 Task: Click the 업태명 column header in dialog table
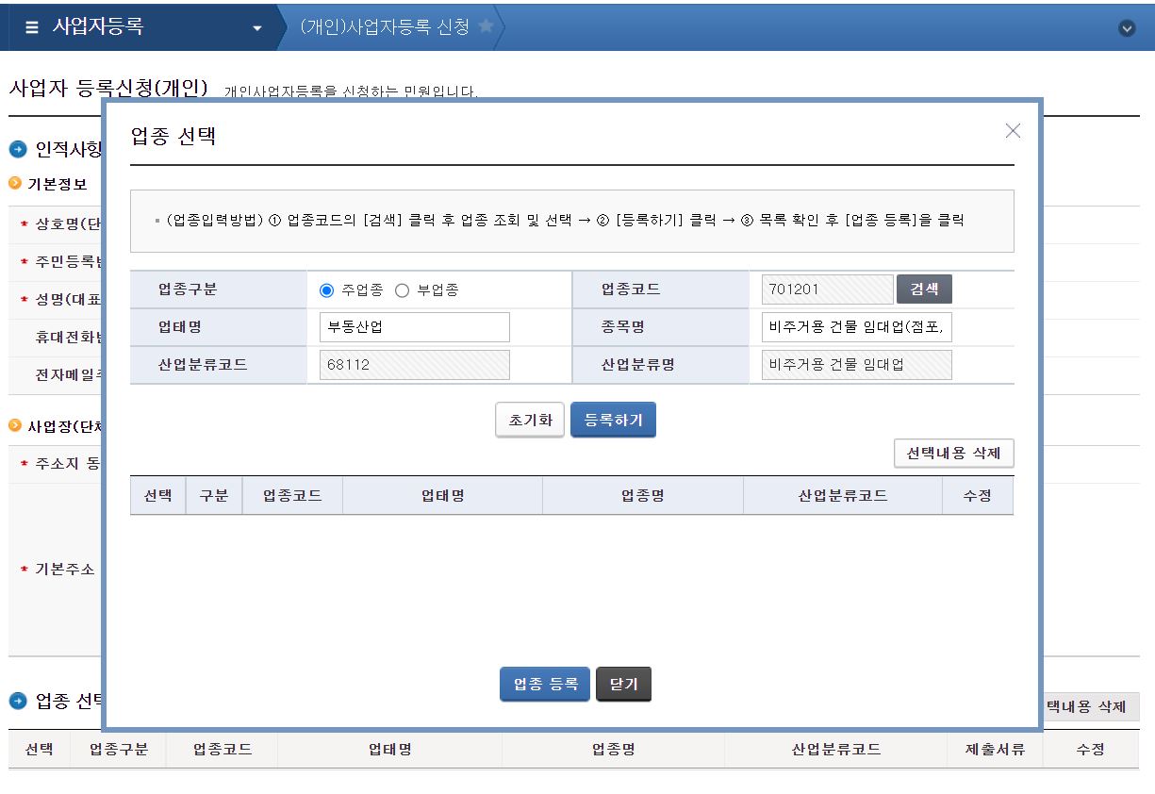pos(442,495)
